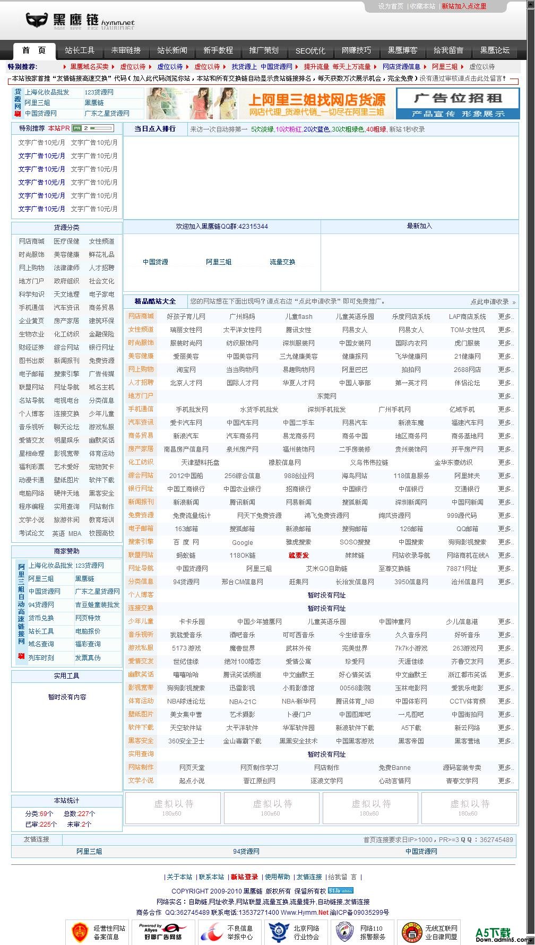The image size is (535, 945).
Task: Go to the 首页 tab
Action: point(34,50)
